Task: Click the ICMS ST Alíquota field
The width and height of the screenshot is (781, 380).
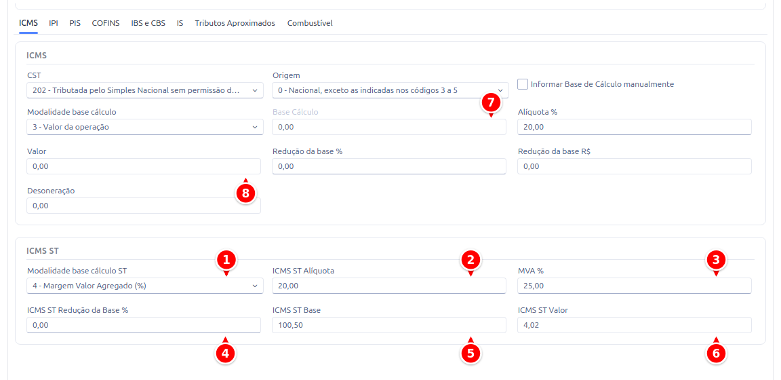Action: tap(389, 286)
